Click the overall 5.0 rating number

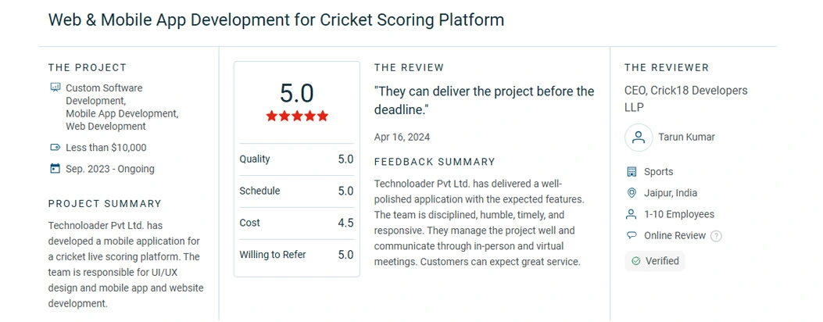coord(296,93)
